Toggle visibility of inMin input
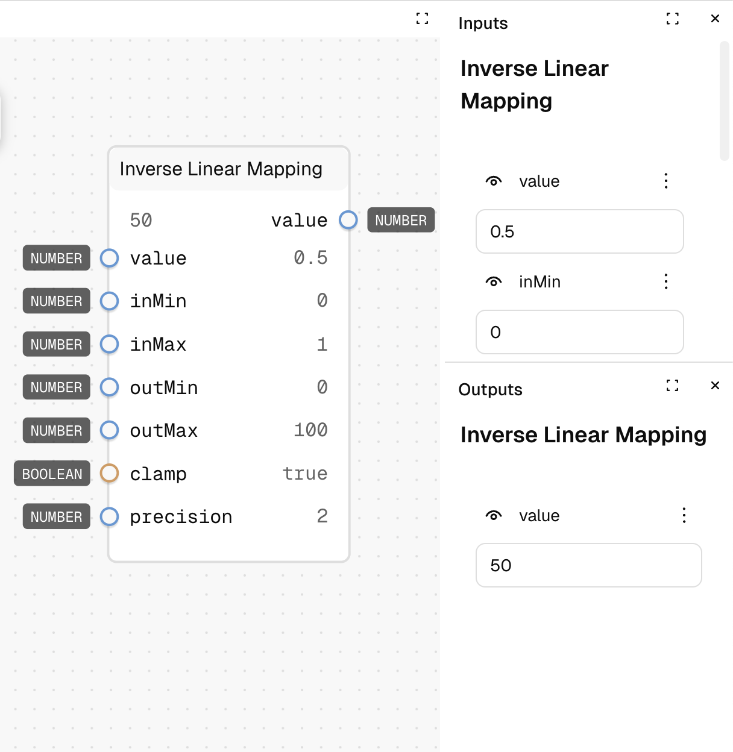The height and width of the screenshot is (752, 733). pos(494,282)
